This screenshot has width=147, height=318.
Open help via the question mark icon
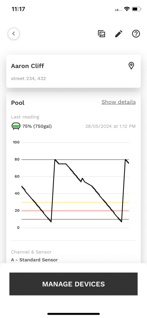tap(136, 34)
